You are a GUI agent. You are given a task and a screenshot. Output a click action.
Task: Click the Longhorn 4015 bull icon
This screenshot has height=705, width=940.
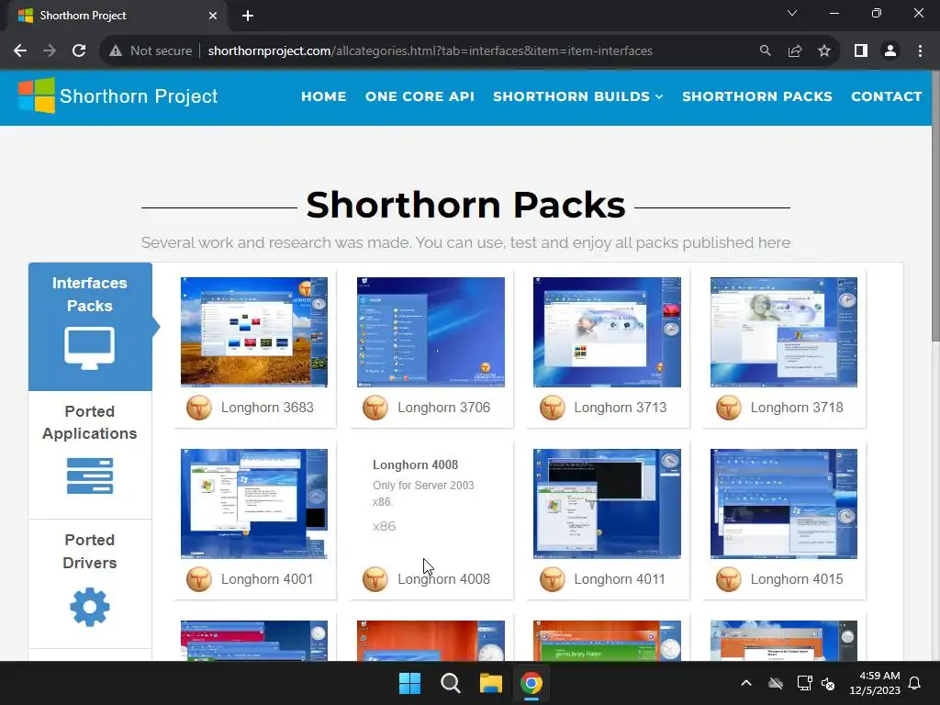pyautogui.click(x=728, y=579)
